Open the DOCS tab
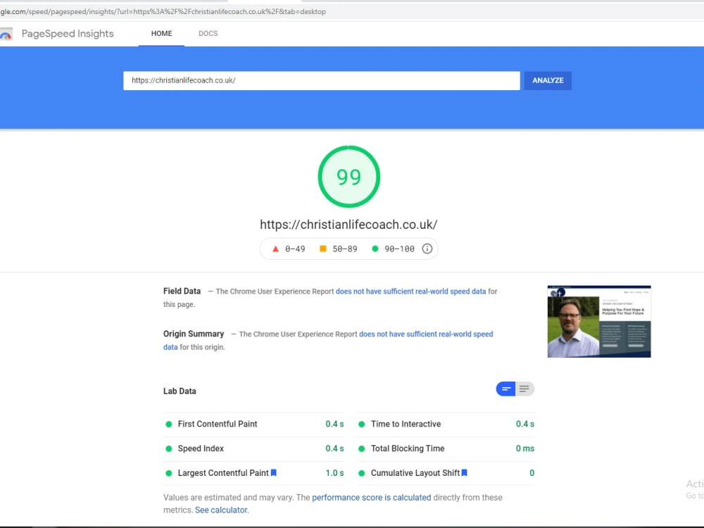This screenshot has height=528, width=704. coord(208,34)
